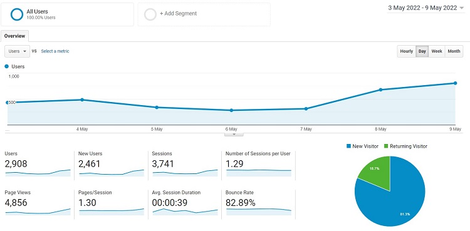
Task: Click the blue New Visitor legend swatch
Action: [x=348, y=146]
